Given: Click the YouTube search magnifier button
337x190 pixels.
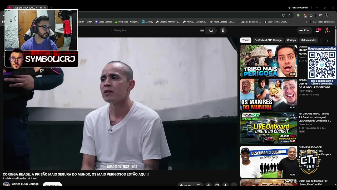Looking at the screenshot, I should pyautogui.click(x=211, y=30).
